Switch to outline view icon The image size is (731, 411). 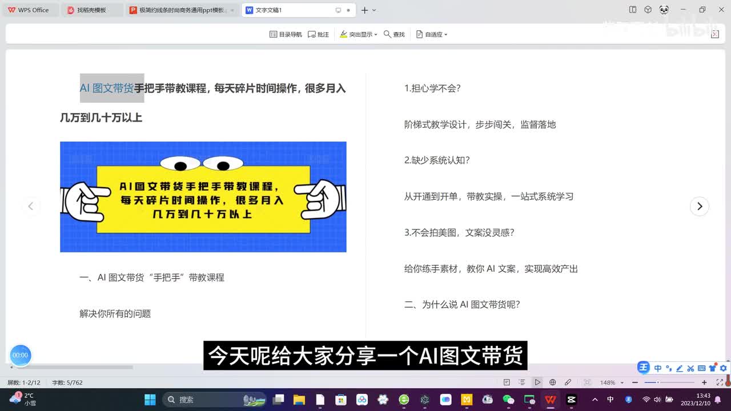(x=522, y=382)
